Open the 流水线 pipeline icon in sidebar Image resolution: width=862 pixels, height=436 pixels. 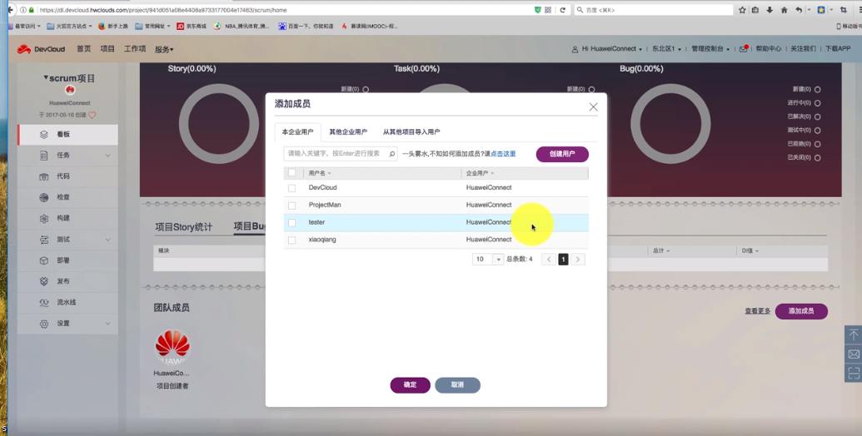click(44, 303)
